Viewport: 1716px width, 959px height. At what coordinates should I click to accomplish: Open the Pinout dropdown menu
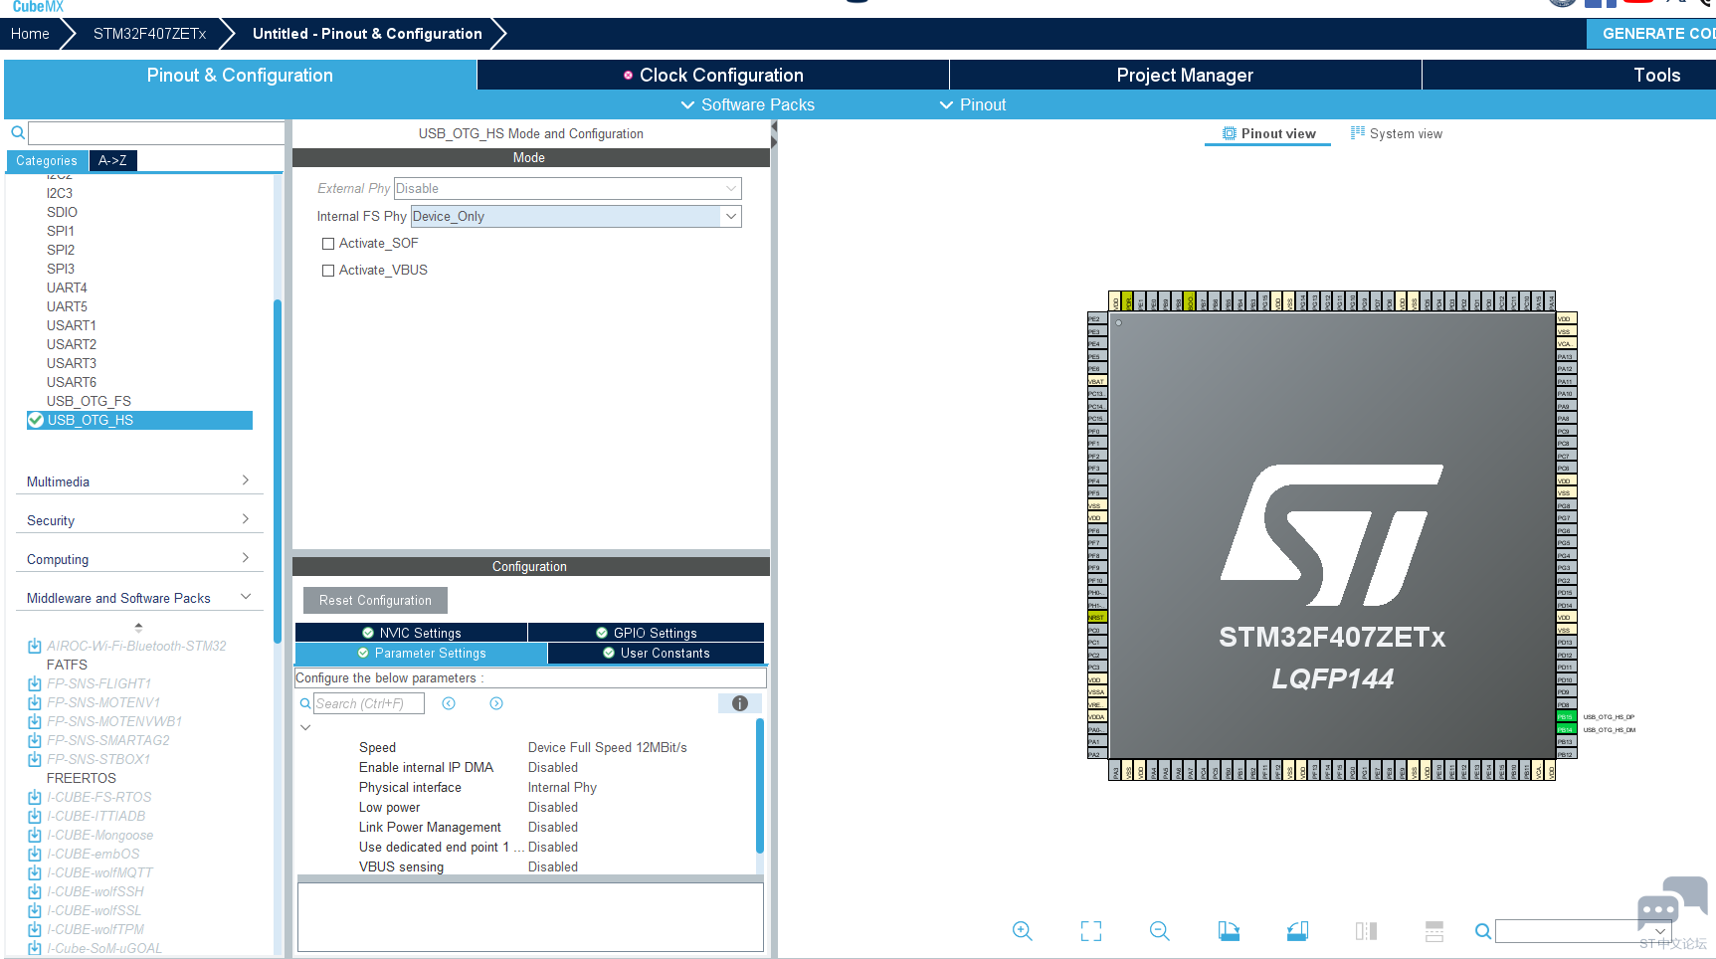(x=973, y=104)
